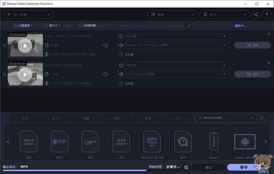This screenshot has height=174, width=274.
Task: Click the conversion progress bar
Action: coord(91,170)
